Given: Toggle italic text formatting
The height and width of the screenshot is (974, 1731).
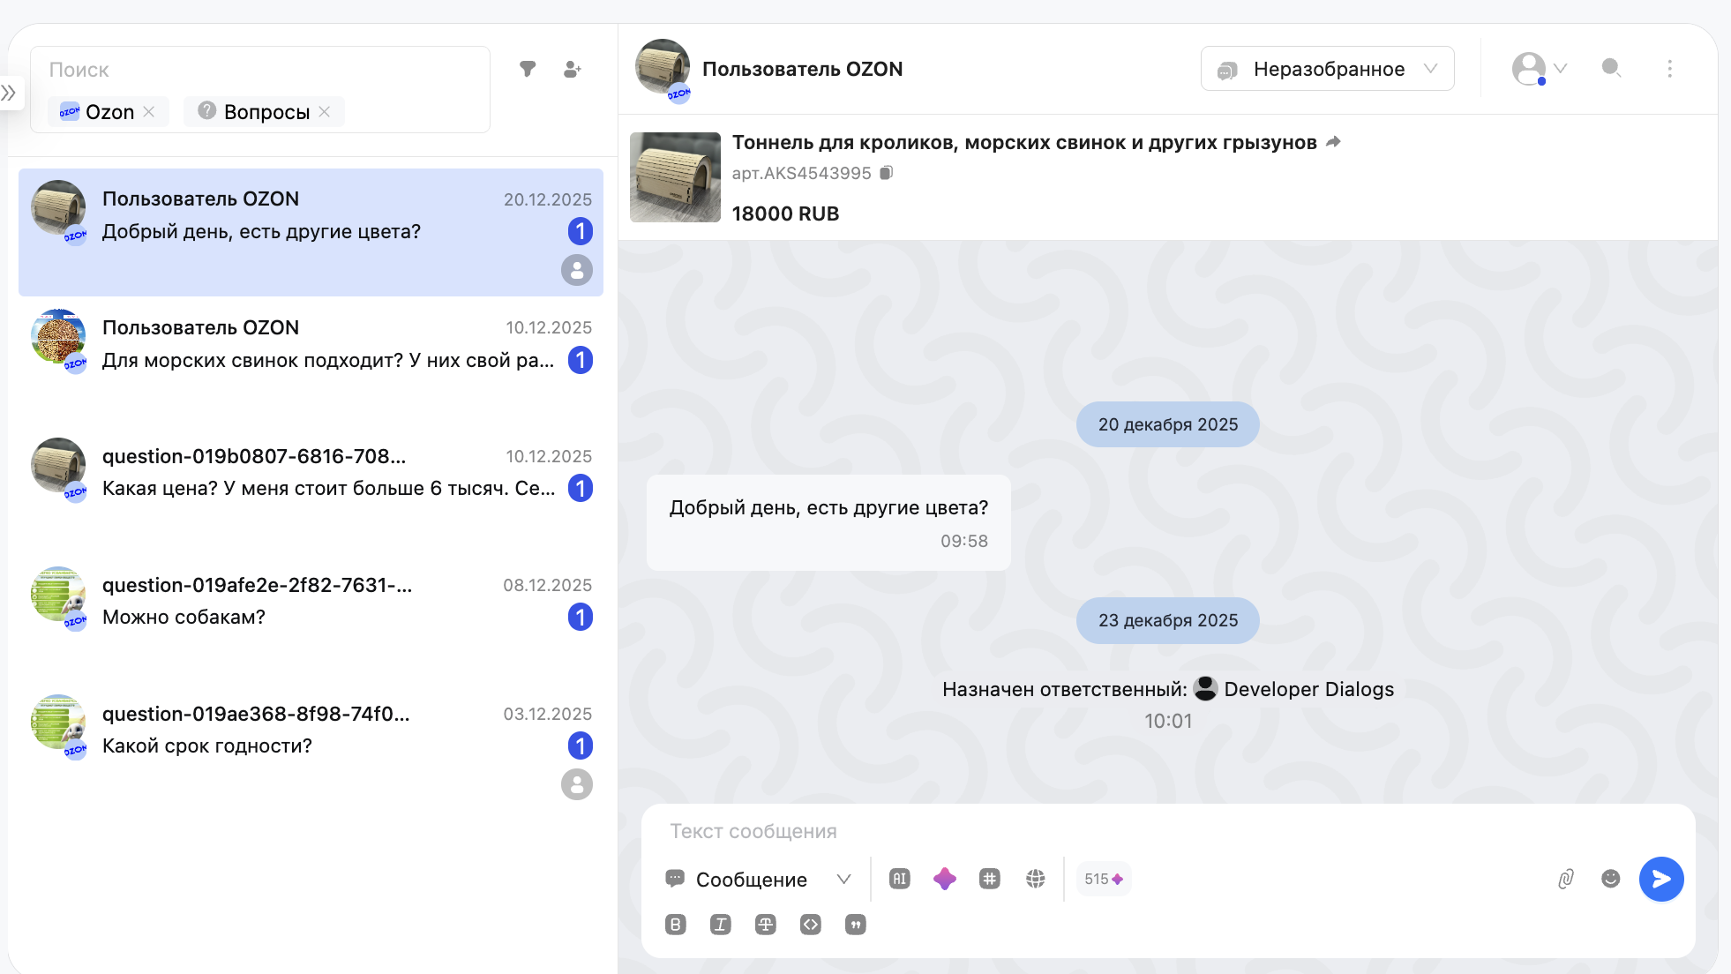Looking at the screenshot, I should click(x=721, y=925).
